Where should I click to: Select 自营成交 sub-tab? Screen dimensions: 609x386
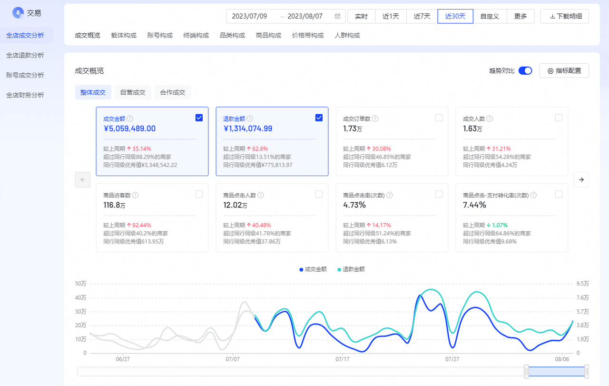(x=133, y=92)
